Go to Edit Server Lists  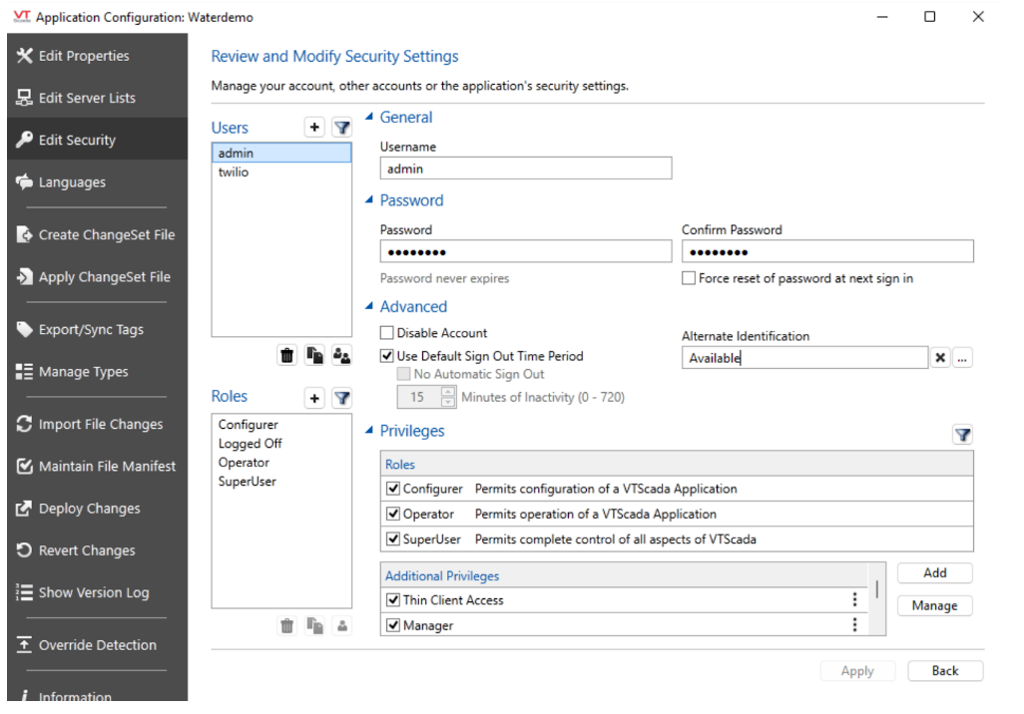pyautogui.click(x=86, y=98)
